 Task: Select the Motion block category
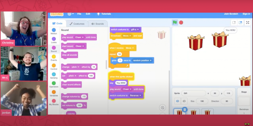point(54,31)
